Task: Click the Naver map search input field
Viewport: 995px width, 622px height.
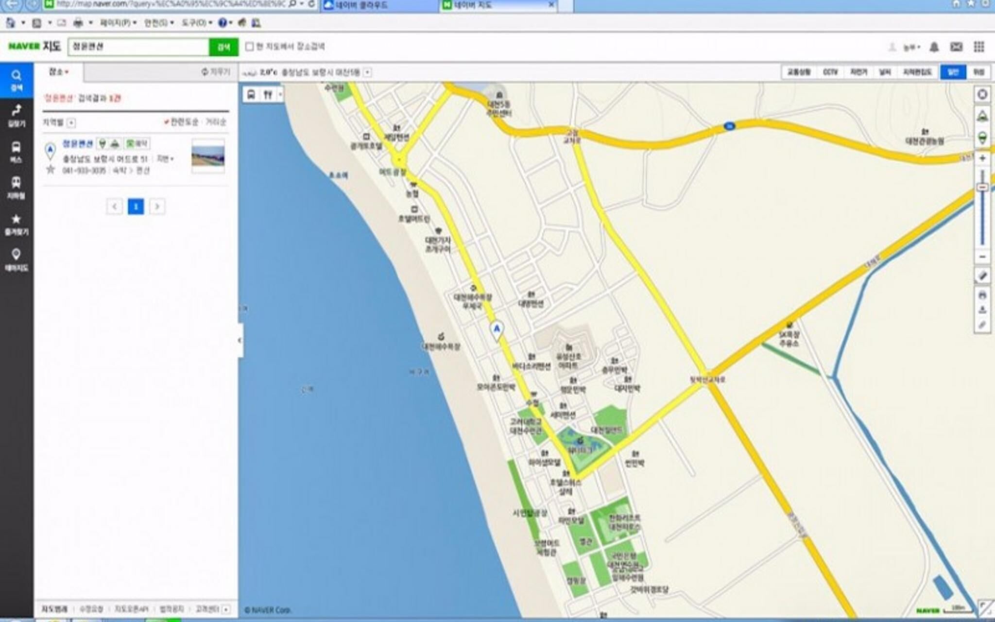Action: [x=138, y=47]
